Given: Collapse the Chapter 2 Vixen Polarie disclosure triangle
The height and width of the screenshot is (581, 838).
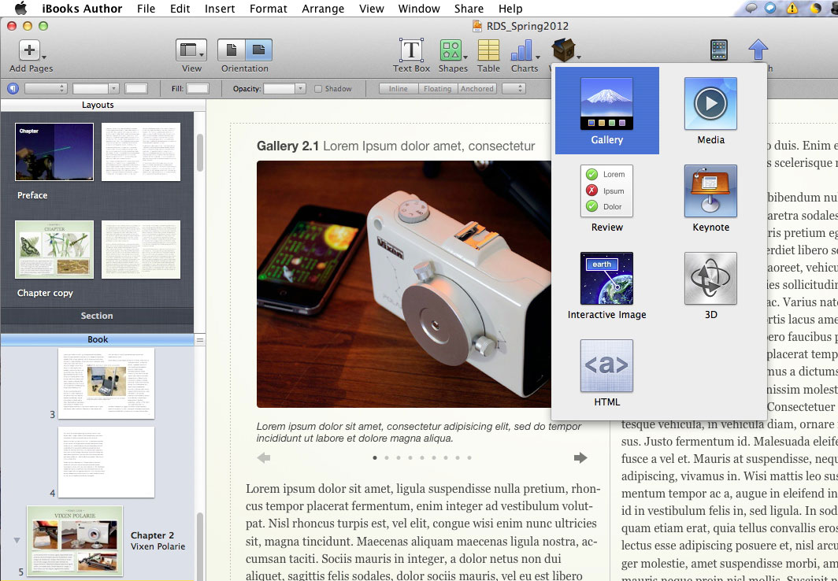Looking at the screenshot, I should coord(17,540).
